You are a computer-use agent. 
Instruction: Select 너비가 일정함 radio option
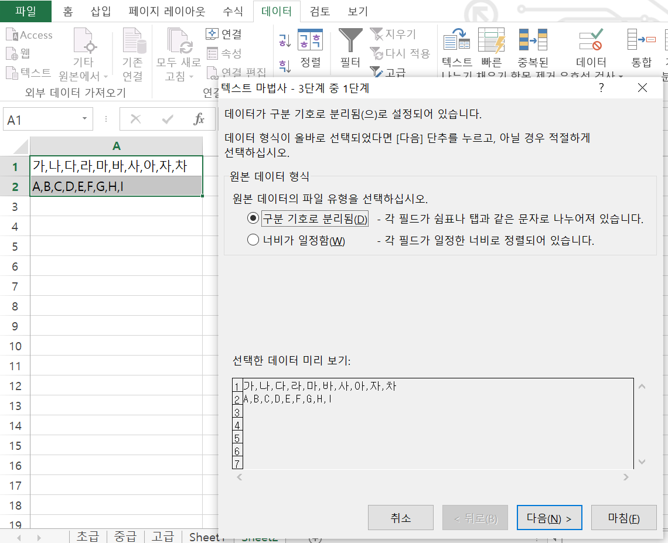[x=253, y=240]
